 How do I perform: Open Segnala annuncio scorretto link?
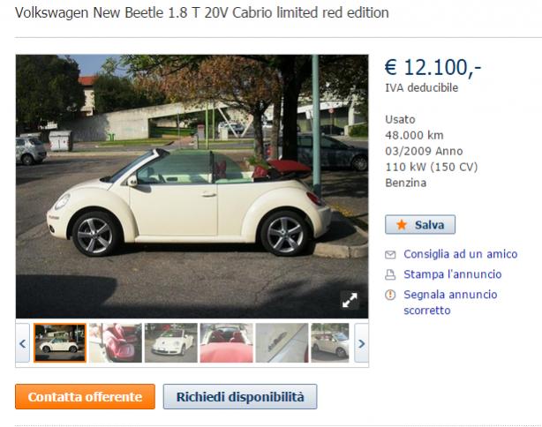click(450, 303)
